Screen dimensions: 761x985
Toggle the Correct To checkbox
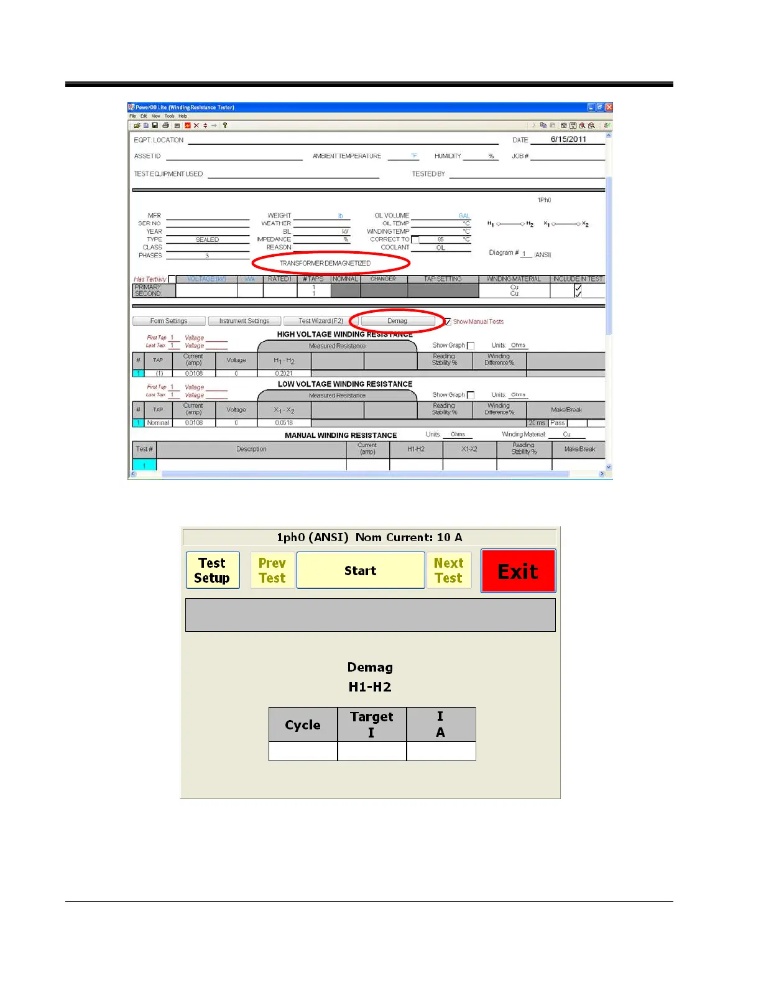pyautogui.click(x=415, y=240)
